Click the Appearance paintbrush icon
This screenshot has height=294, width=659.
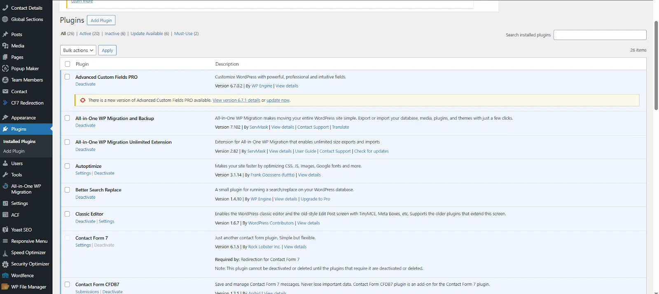click(5, 118)
